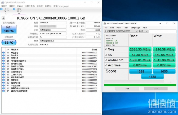Open the Edit menu in AS SSD Benchmark
This screenshot has height=115, width=178.
coord(112,28)
